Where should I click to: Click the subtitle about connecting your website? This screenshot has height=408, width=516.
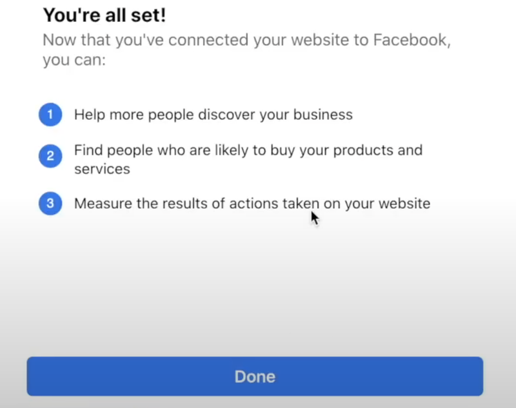(248, 50)
